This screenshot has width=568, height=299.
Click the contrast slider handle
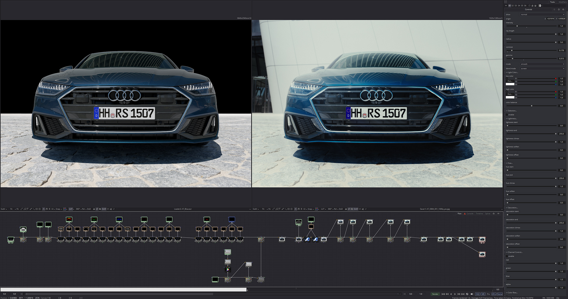(x=512, y=50)
